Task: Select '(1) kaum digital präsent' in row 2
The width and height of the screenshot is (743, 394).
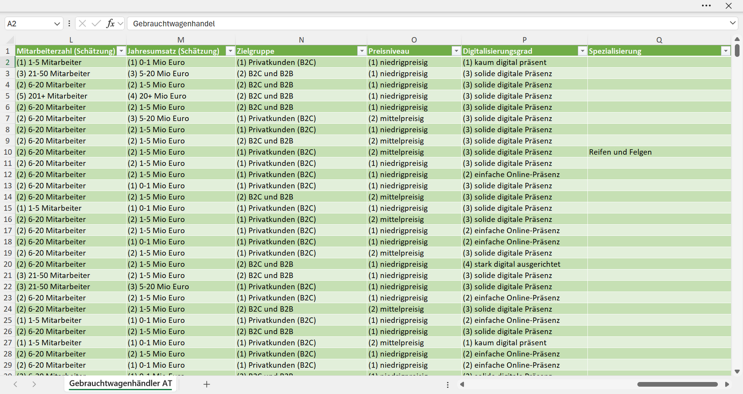Action: tap(524, 62)
